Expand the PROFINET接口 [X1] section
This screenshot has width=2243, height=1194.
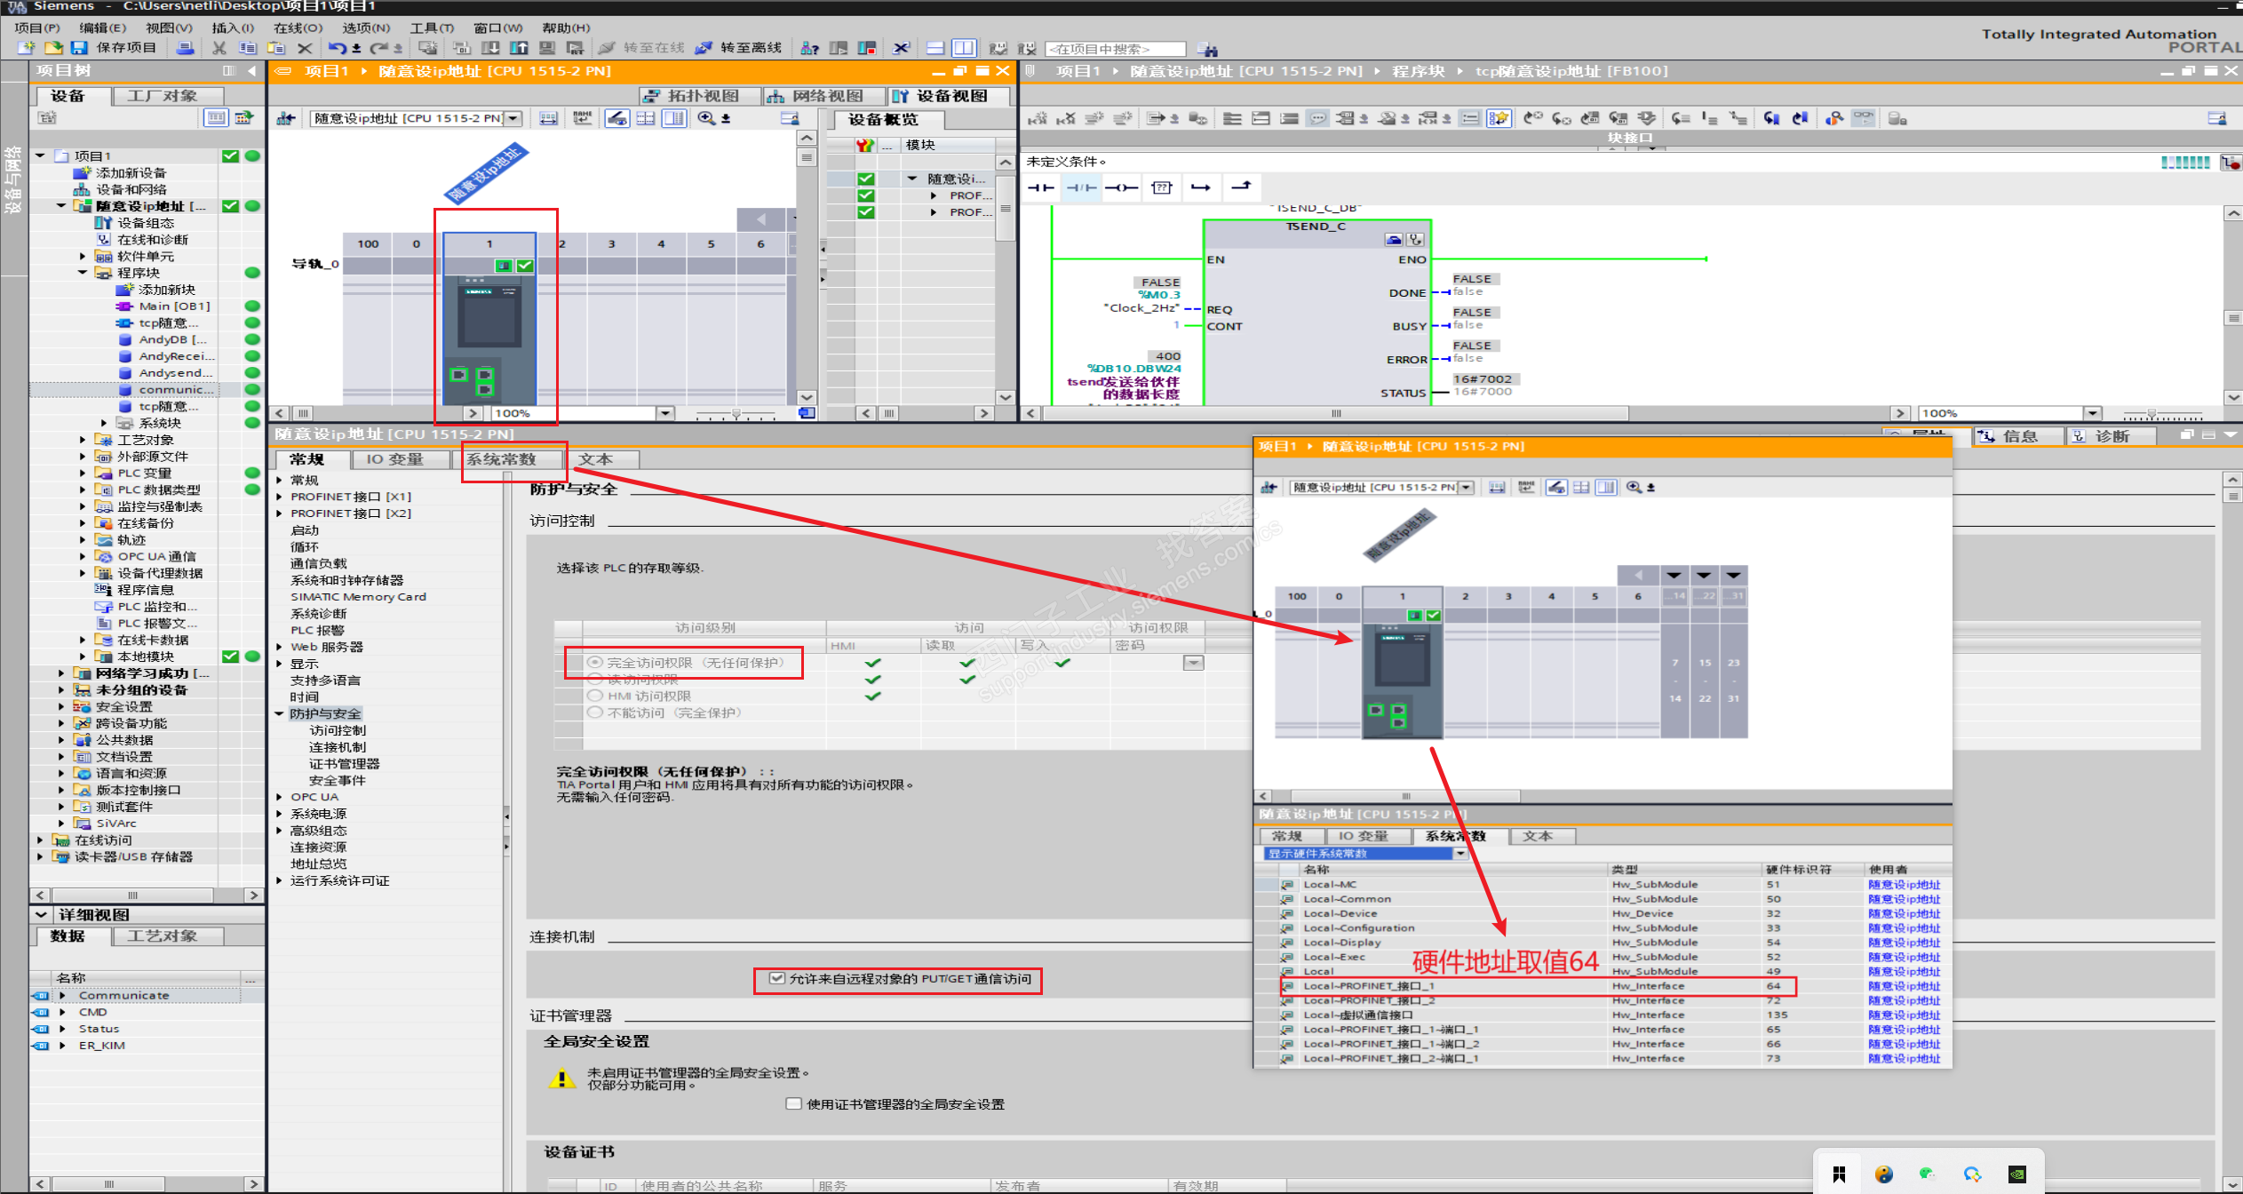280,497
